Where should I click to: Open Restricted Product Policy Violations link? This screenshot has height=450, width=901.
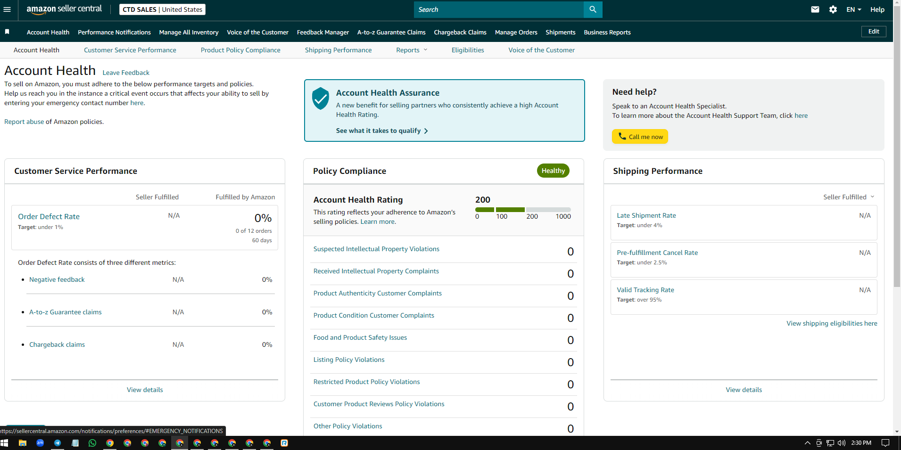(x=366, y=382)
